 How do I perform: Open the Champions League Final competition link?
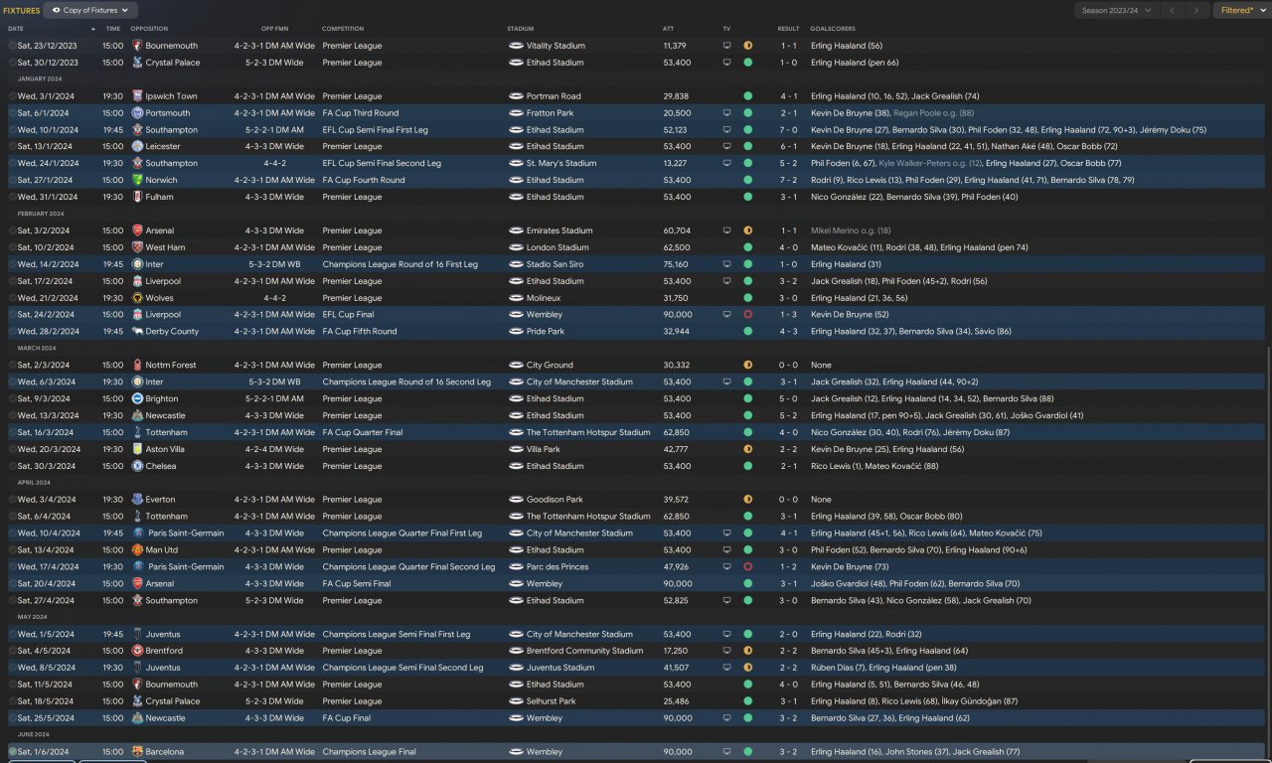tap(370, 752)
